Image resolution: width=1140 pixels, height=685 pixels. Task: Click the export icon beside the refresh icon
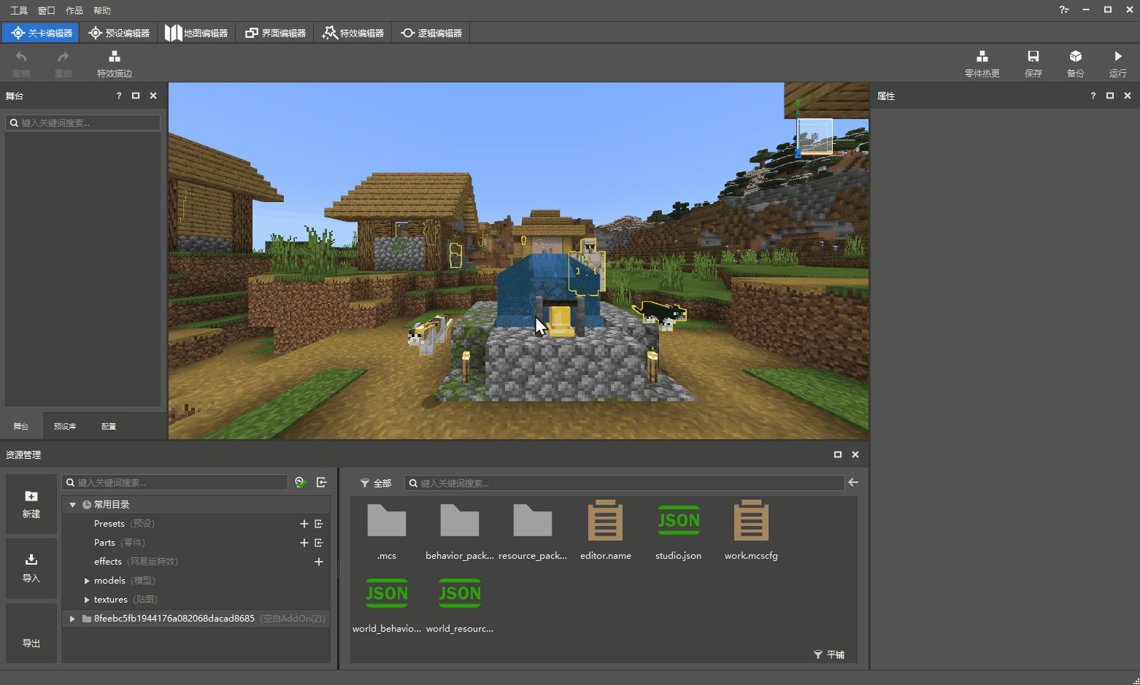point(322,482)
